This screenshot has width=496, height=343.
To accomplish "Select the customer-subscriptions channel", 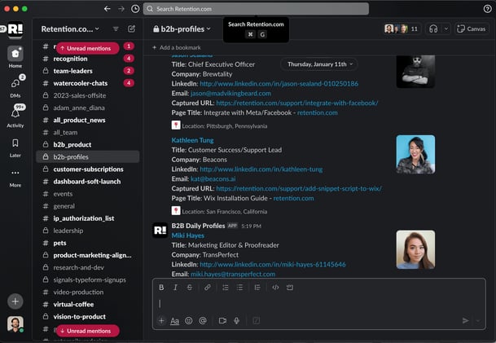I will point(88,169).
